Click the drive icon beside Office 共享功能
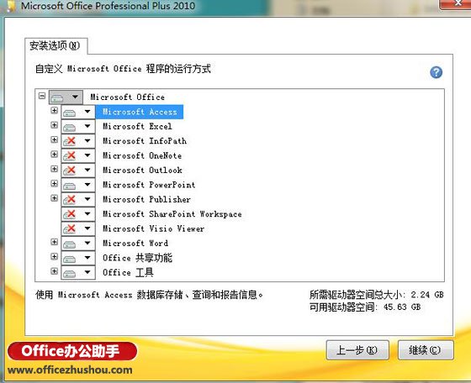The width and height of the screenshot is (471, 383). [x=69, y=259]
